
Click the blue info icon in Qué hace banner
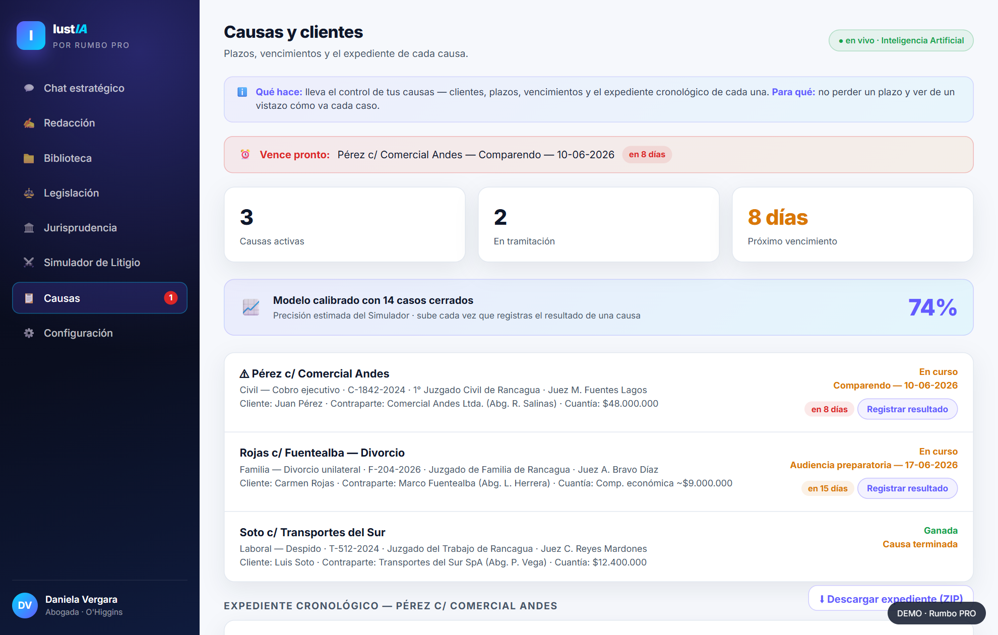[x=242, y=92]
